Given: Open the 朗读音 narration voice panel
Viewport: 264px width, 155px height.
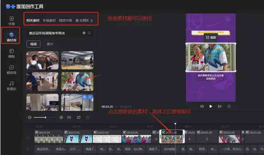Looking at the screenshot, I should pyautogui.click(x=12, y=70).
